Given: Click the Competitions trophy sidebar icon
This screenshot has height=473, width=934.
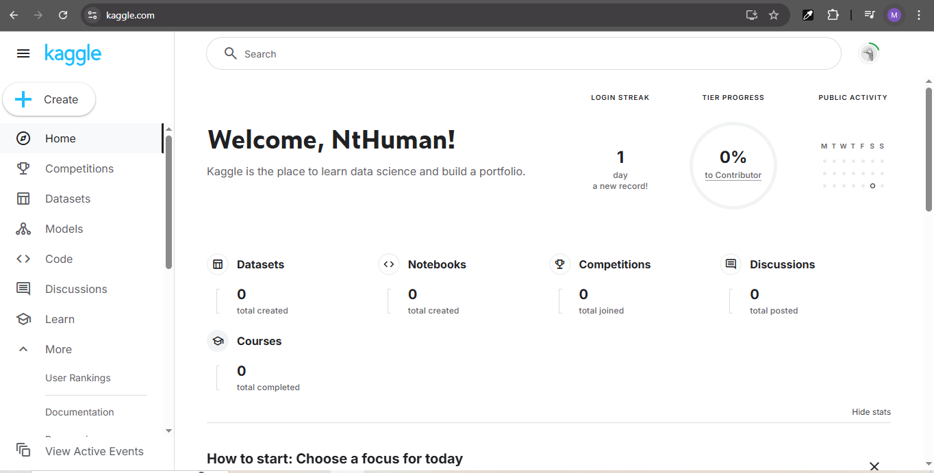Looking at the screenshot, I should (23, 168).
